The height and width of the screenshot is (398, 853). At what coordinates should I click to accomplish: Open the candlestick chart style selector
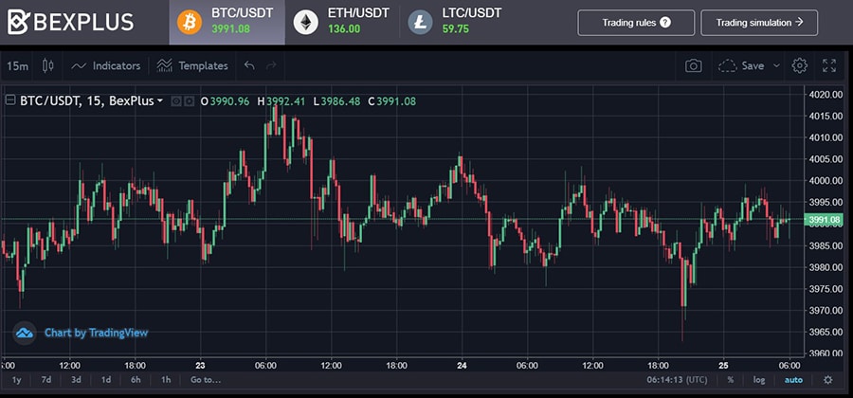pos(48,66)
